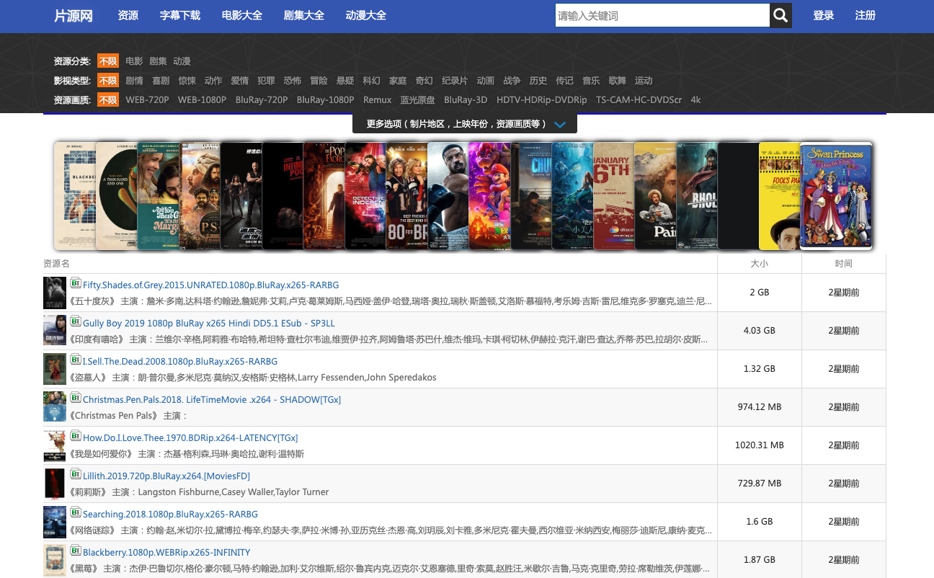Select the Little Mermaid poster in carousel
The image size is (934, 578).
click(572, 196)
